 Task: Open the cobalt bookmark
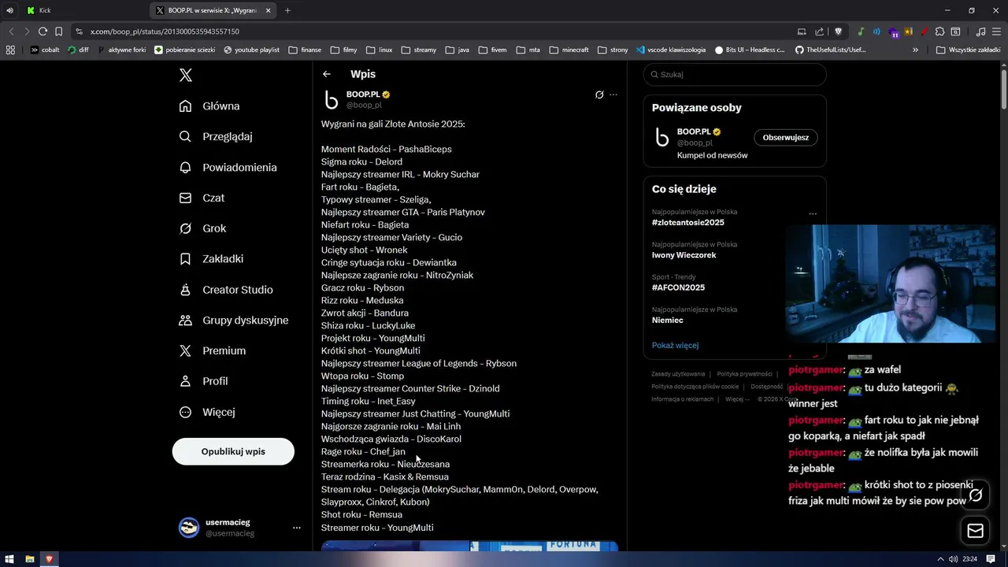pos(45,50)
